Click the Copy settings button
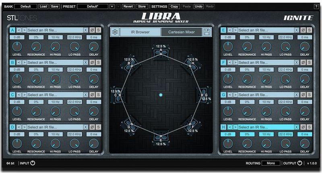Screen dimensions: 322x173 (x=174, y=6)
